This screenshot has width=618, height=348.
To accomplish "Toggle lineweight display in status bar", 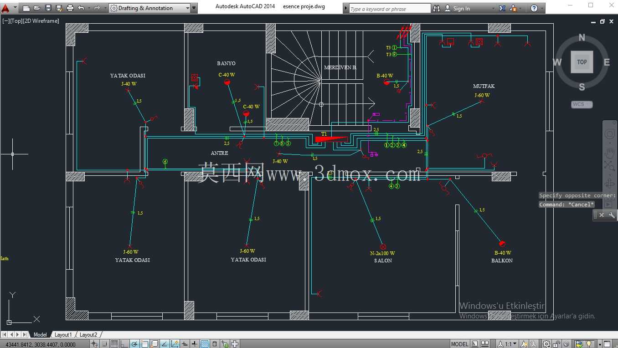I will tap(195, 344).
